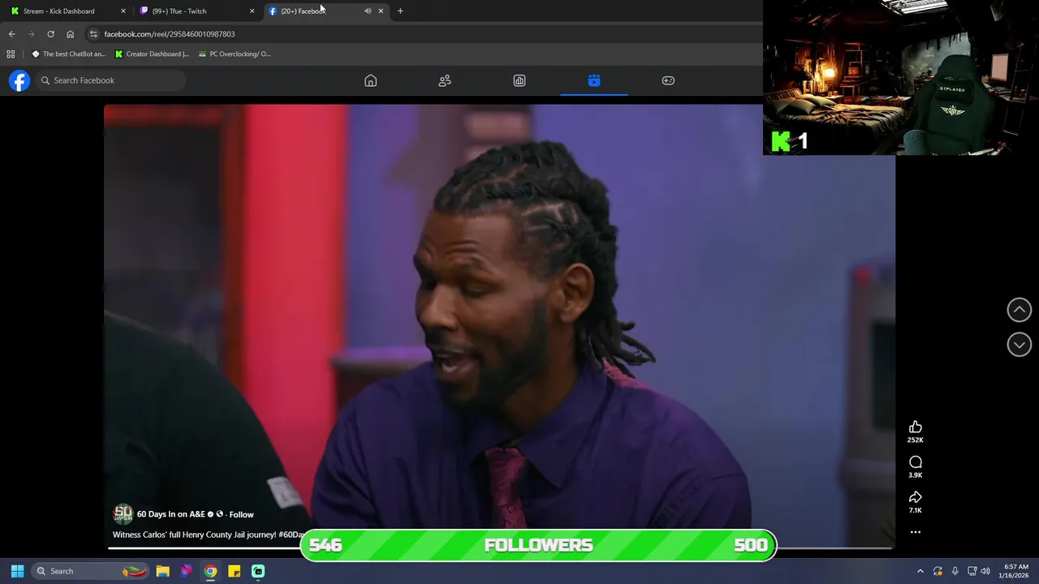Click the browser home button

coord(70,34)
